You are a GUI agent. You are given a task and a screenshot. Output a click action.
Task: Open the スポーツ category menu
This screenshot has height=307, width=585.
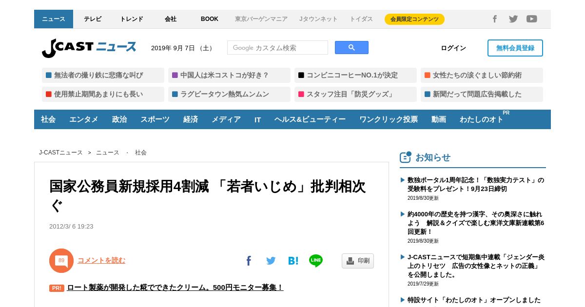pos(155,119)
